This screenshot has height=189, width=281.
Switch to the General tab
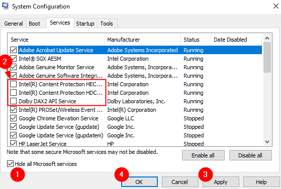pos(14,24)
